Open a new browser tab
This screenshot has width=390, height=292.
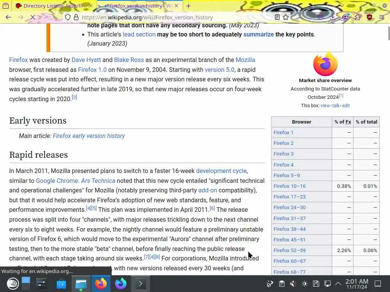coord(188,6)
